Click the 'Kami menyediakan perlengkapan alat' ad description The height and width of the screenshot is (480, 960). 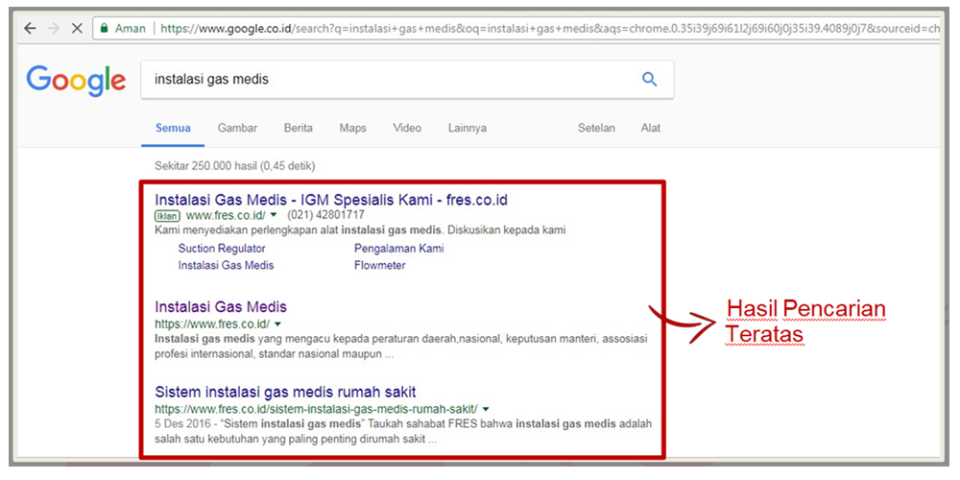point(360,230)
